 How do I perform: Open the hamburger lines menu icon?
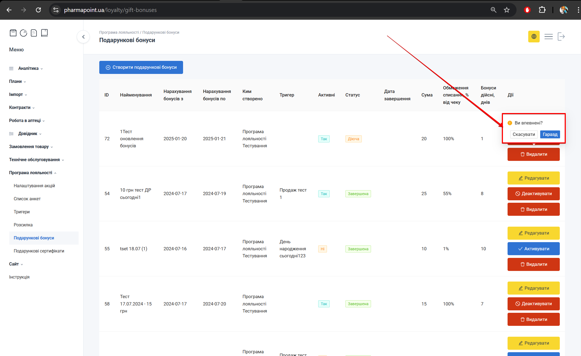[x=548, y=36]
